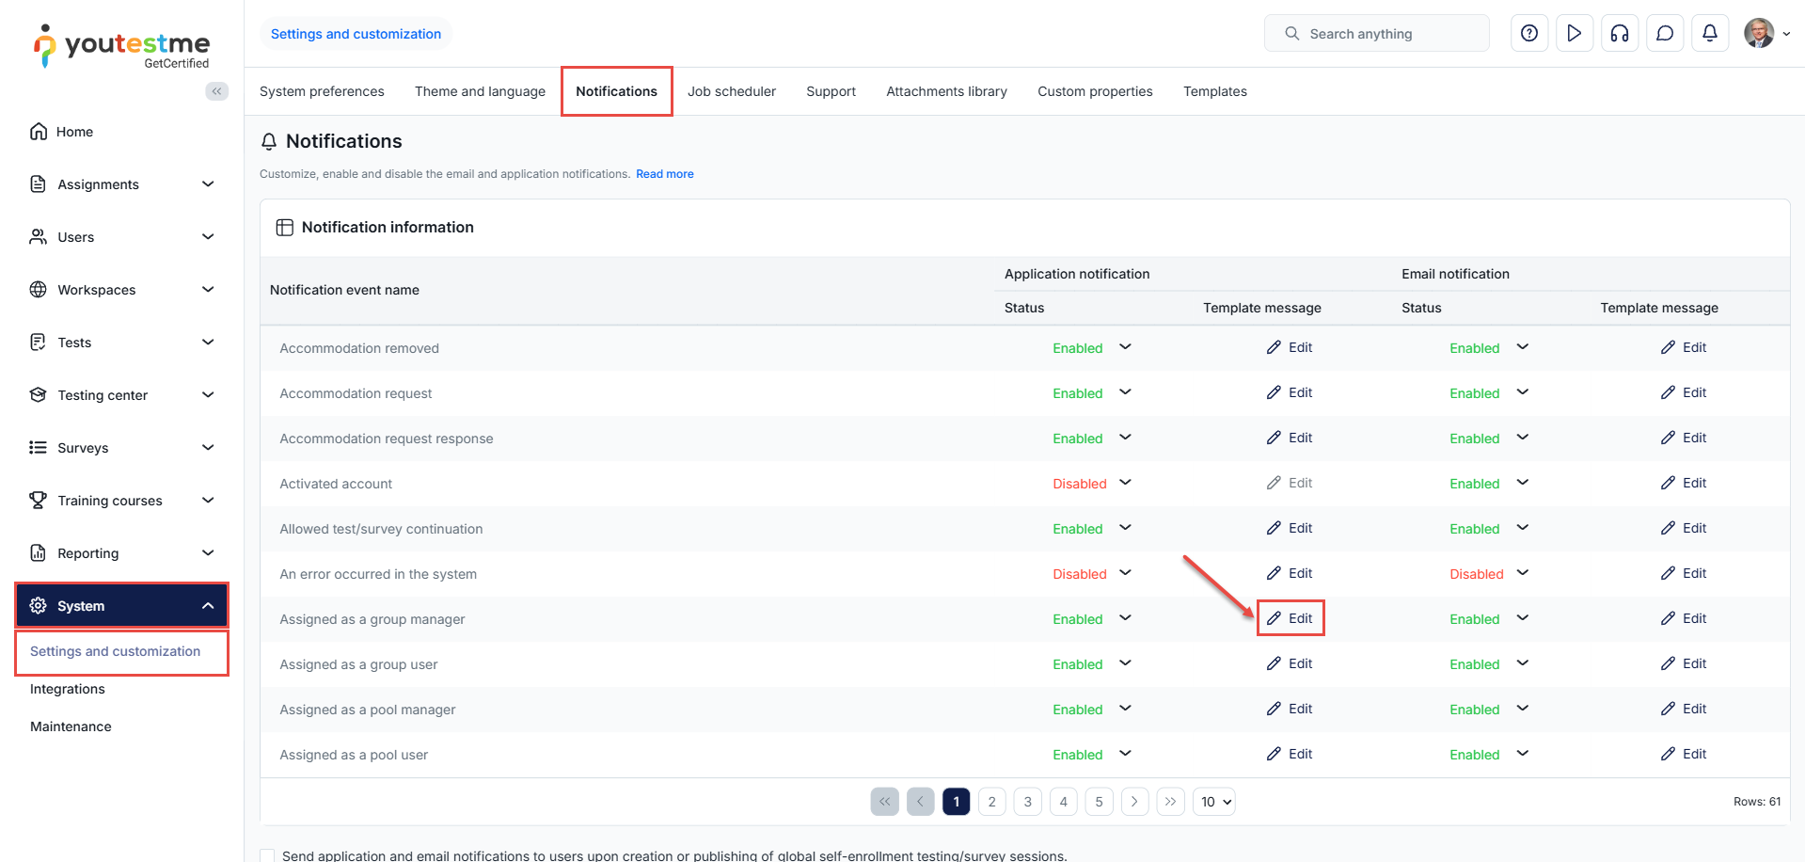This screenshot has height=862, width=1805.
Task: Edit application template for Assigned as a group manager
Action: (1290, 618)
